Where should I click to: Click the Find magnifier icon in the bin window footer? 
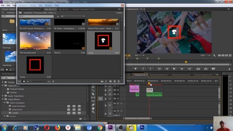(106, 82)
